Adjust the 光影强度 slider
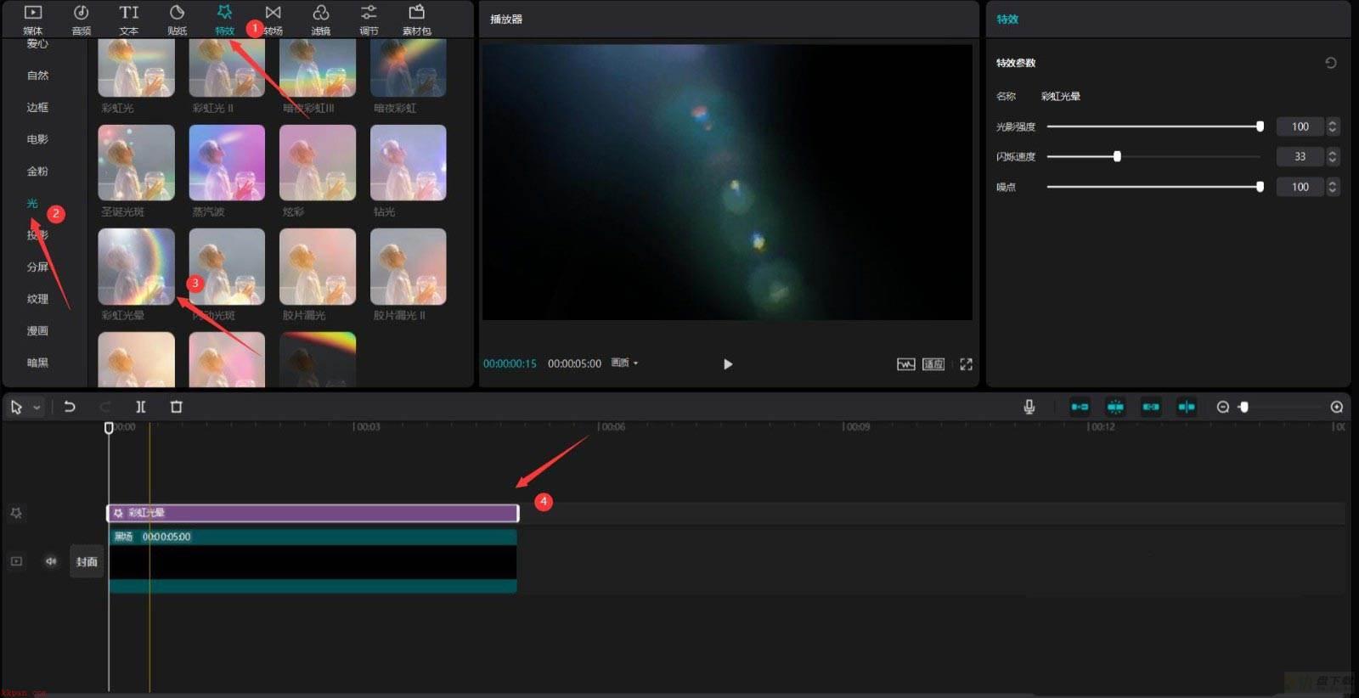Viewport: 1359px width, 698px height. 1154,127
